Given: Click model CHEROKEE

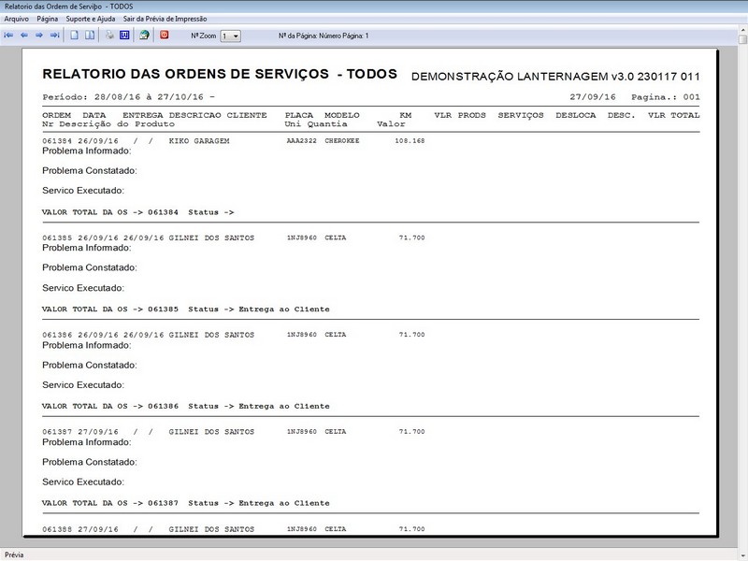Looking at the screenshot, I should (x=342, y=141).
